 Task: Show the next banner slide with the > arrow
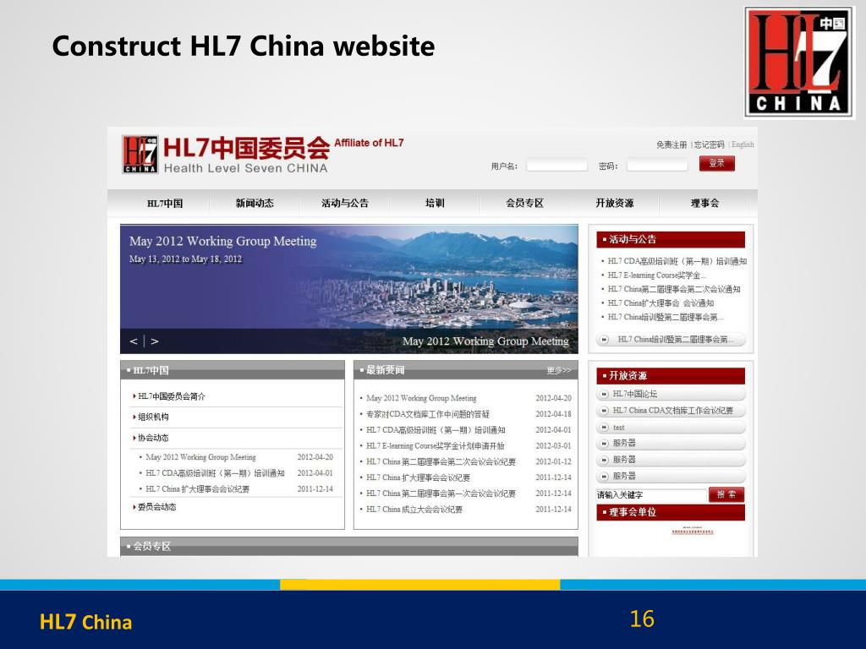[155, 341]
